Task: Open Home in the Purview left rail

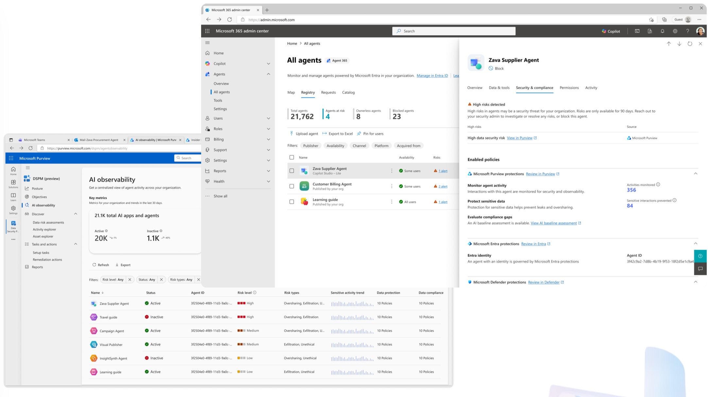Action: pos(13,171)
